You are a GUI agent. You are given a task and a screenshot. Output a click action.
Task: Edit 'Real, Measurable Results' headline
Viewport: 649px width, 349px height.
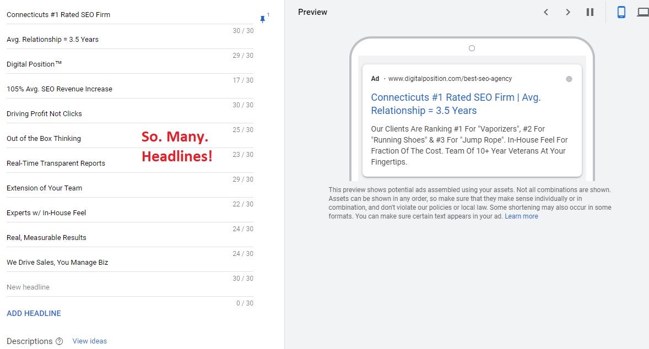pyautogui.click(x=130, y=238)
